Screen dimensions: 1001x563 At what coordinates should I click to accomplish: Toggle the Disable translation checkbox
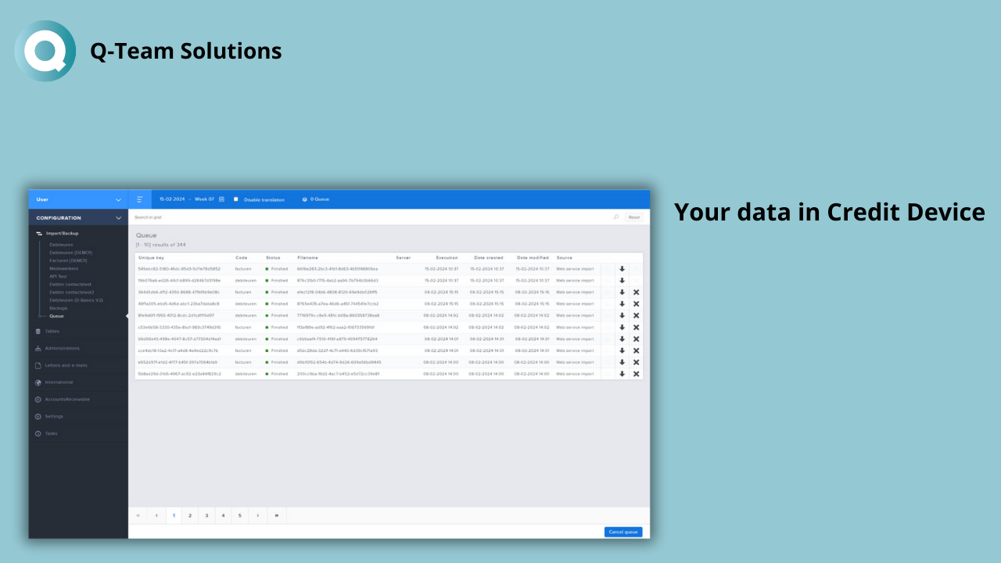[x=236, y=199]
